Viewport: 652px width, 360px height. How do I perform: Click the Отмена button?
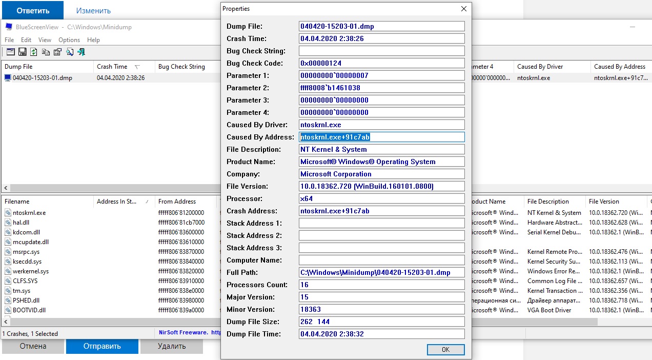33,346
